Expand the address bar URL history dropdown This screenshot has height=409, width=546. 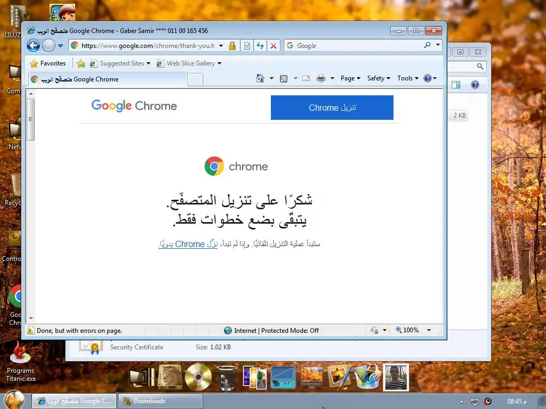221,46
